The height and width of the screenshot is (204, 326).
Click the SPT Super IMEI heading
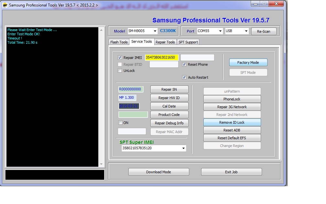pos(136,142)
